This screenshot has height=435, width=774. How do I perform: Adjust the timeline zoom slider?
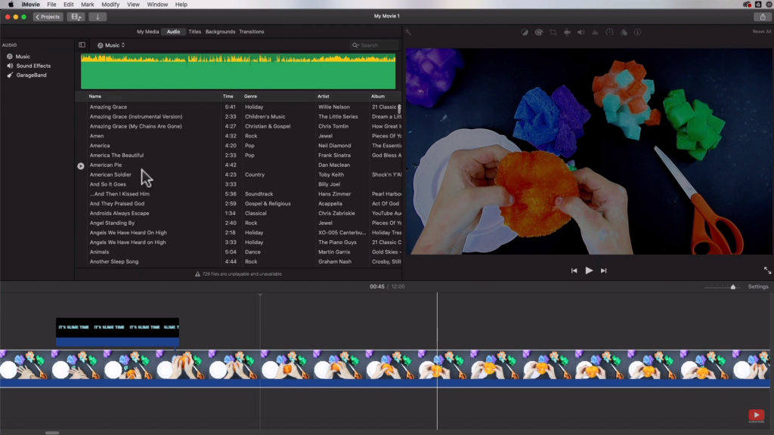[x=733, y=287]
